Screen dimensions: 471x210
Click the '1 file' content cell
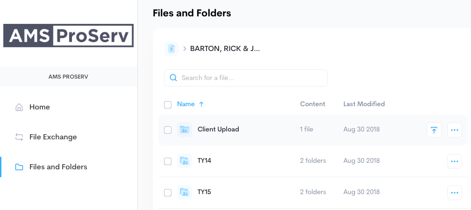[x=307, y=130]
